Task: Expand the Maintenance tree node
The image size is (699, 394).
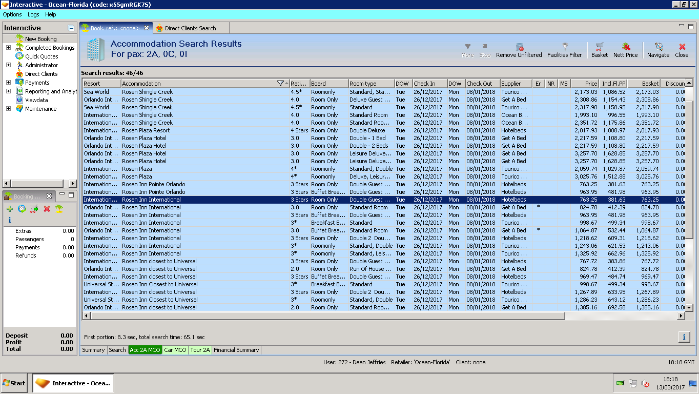Action: pyautogui.click(x=8, y=109)
